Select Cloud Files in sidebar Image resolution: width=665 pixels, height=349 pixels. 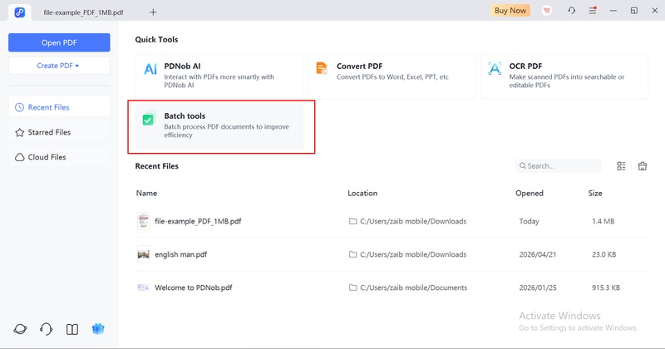click(x=59, y=157)
